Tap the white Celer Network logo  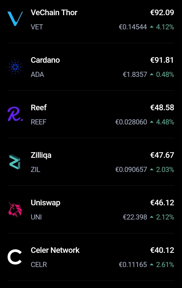(15, 257)
